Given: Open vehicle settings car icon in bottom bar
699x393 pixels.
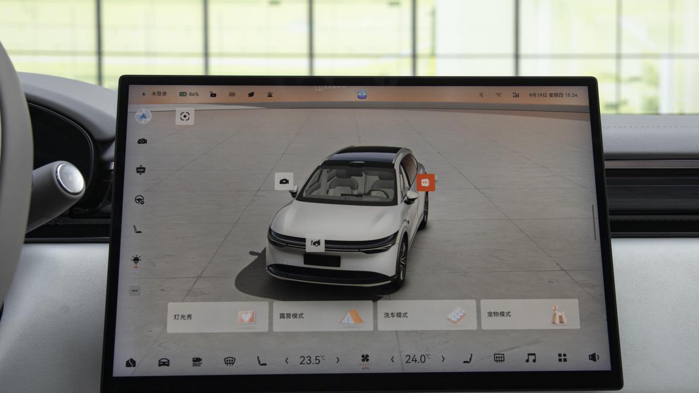Looking at the screenshot, I should [164, 362].
